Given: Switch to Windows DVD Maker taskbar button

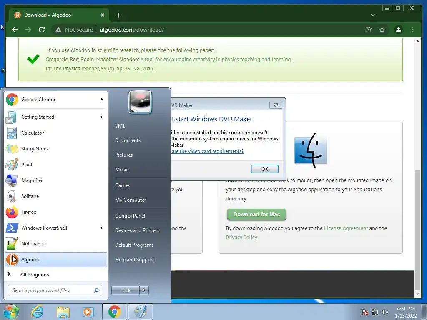Looking at the screenshot, I should (x=140, y=312).
